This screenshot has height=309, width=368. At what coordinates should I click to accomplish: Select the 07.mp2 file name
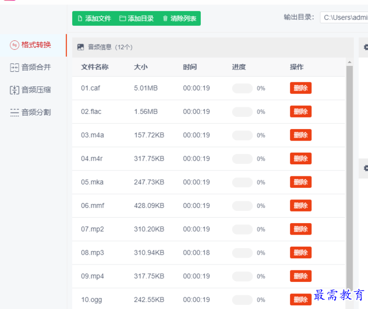pos(92,229)
